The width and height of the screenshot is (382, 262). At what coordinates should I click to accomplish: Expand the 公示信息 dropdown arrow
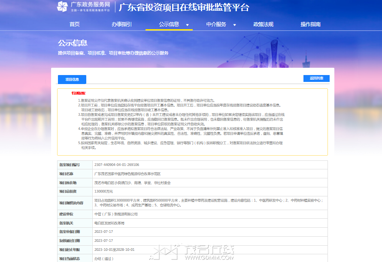click(187, 25)
